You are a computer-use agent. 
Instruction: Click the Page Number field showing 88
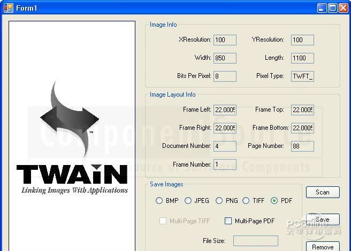pos(302,146)
